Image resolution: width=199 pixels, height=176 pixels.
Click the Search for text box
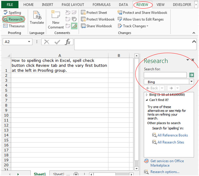point(165,75)
